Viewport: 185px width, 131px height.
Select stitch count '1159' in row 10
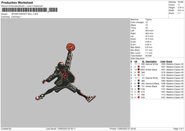[142, 89]
